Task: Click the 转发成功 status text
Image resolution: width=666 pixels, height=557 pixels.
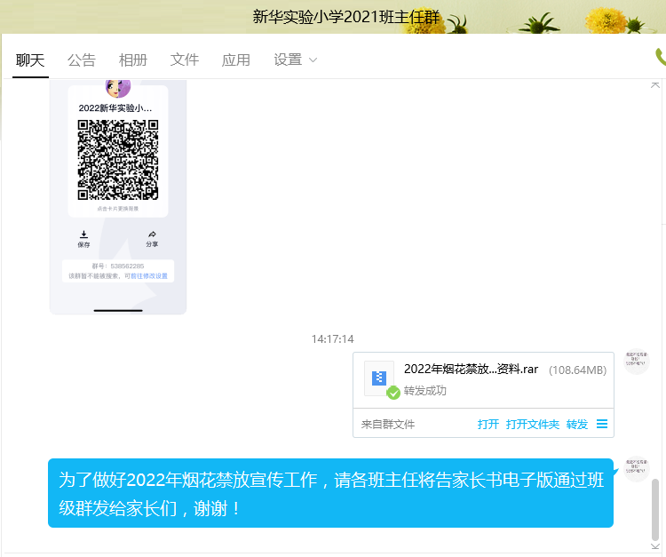Action: (424, 391)
